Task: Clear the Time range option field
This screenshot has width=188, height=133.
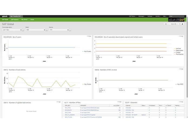Action: pyautogui.click(x=21, y=30)
